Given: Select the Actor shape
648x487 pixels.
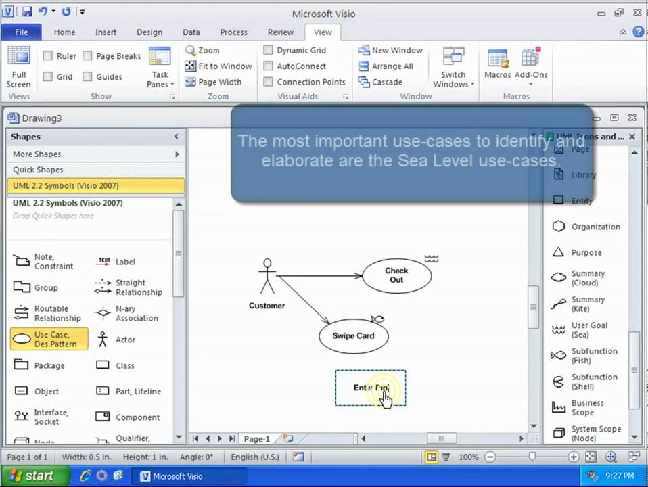Looking at the screenshot, I should click(x=117, y=340).
